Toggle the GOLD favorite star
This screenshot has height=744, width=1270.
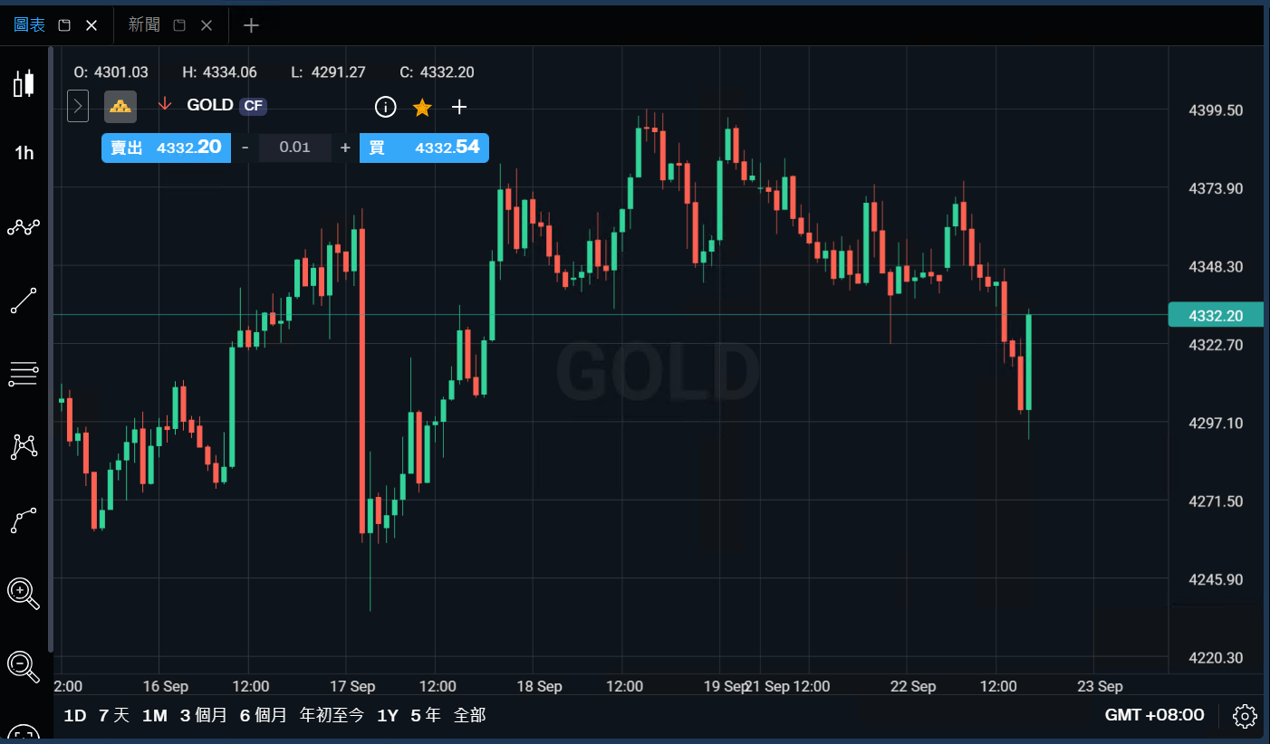tap(422, 108)
